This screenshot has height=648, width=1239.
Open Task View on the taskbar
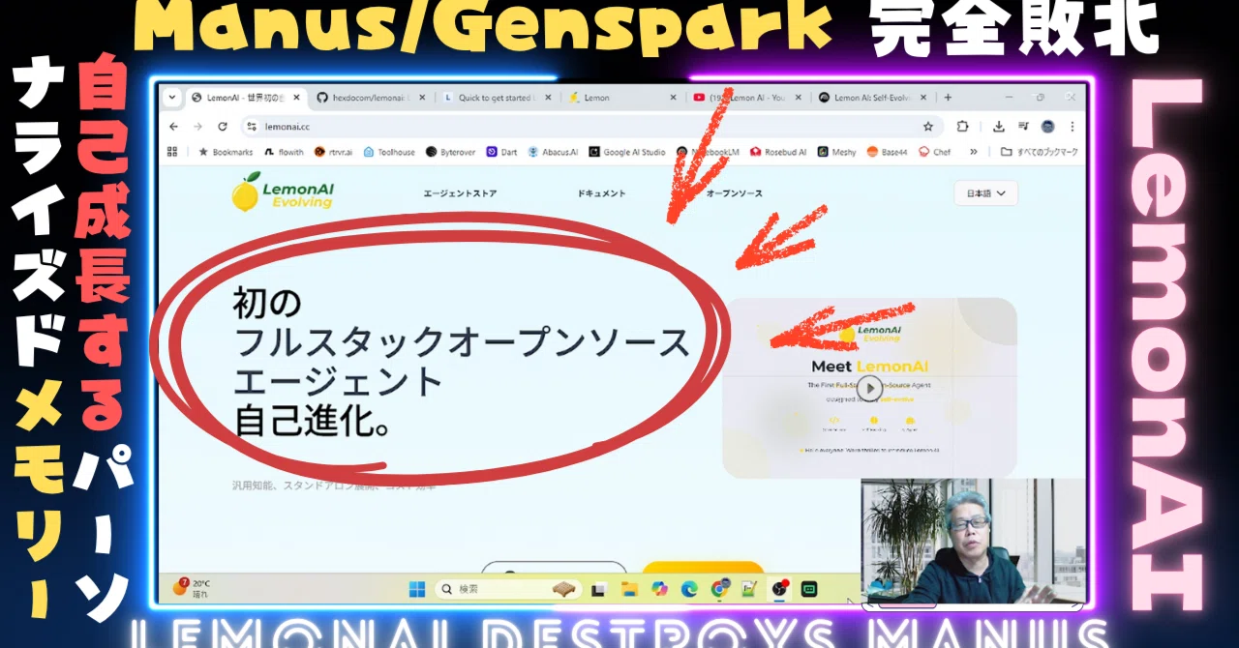pyautogui.click(x=599, y=588)
